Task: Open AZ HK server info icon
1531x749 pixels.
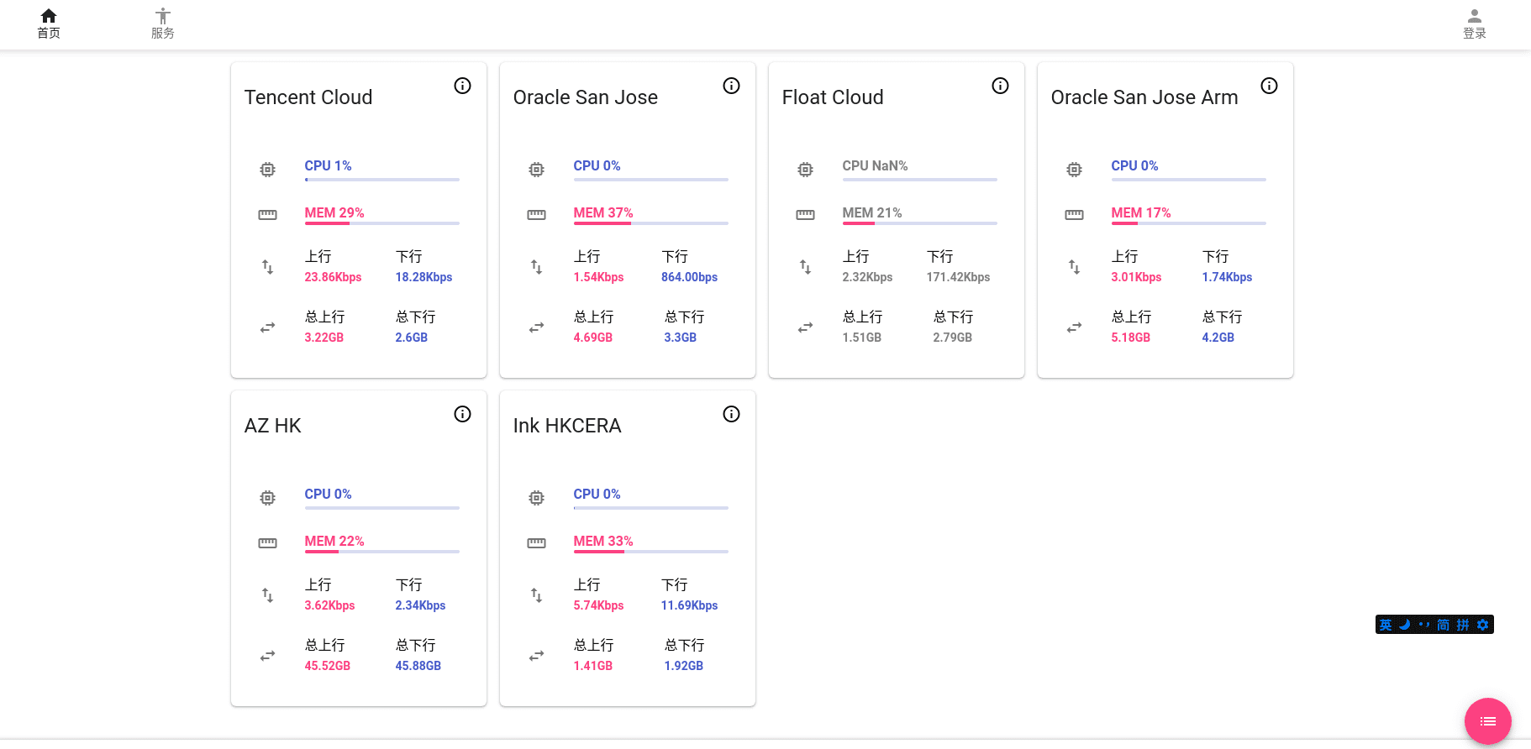Action: point(462,414)
